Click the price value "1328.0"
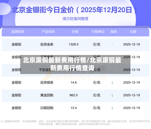The width and height of the screenshot is (151, 129). [x=74, y=44]
